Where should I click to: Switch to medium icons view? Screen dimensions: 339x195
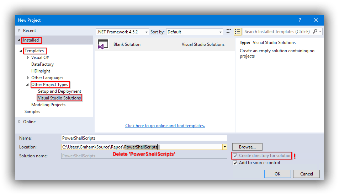(229, 32)
